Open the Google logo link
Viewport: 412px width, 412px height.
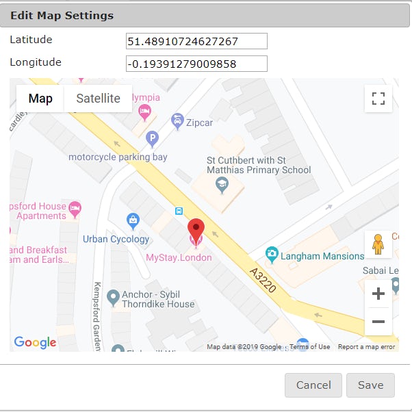click(x=35, y=342)
